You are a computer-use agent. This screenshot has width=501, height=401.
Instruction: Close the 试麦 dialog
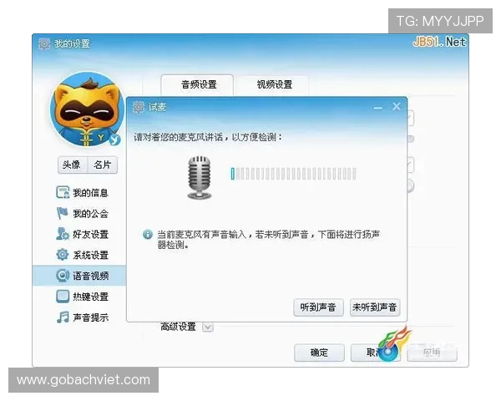click(x=397, y=106)
